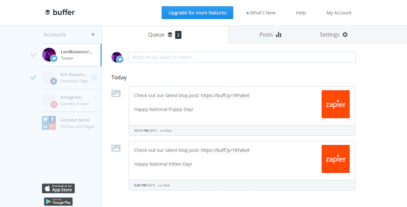The width and height of the screenshot is (407, 207).
Task: Click the Accounts heading
Action: [x=54, y=35]
